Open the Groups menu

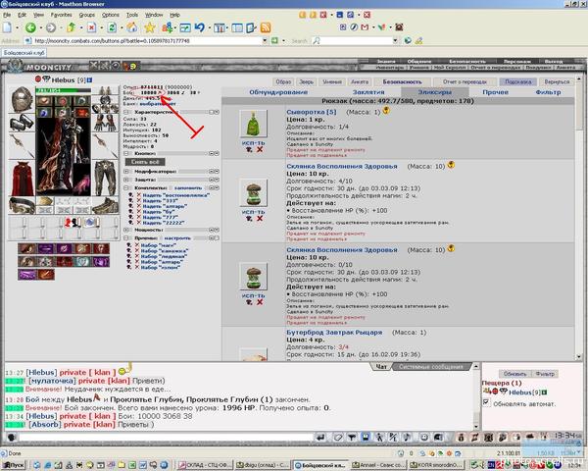coord(86,15)
